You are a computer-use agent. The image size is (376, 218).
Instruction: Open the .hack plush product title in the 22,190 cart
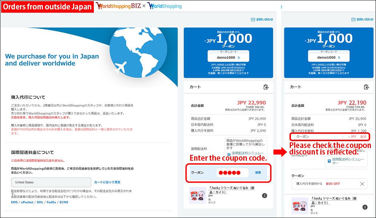point(333,201)
